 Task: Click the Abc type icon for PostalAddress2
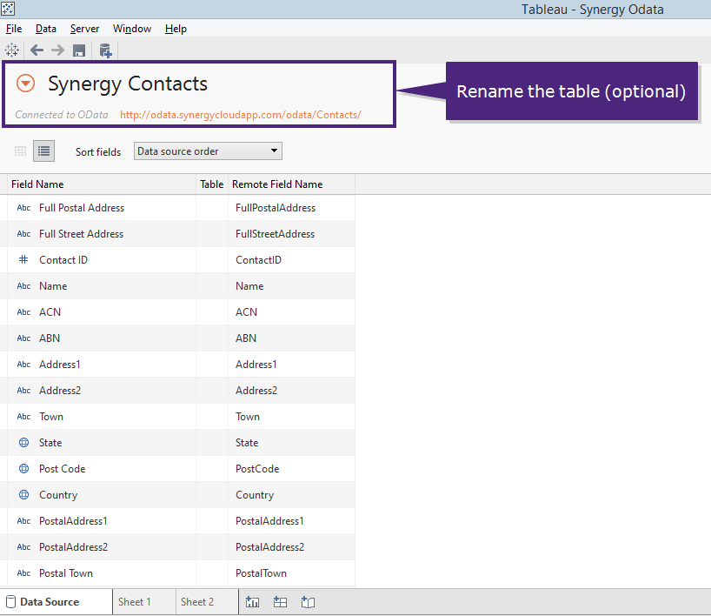tap(23, 547)
